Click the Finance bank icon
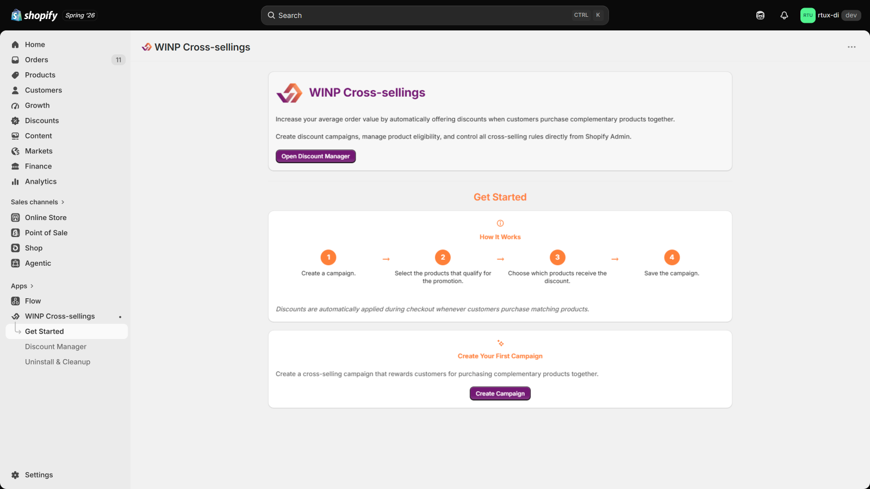The image size is (870, 489). coord(15,166)
